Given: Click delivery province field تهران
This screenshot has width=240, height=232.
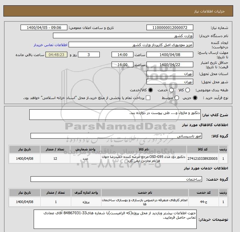Looking at the screenshot, I should click(x=170, y=74).
